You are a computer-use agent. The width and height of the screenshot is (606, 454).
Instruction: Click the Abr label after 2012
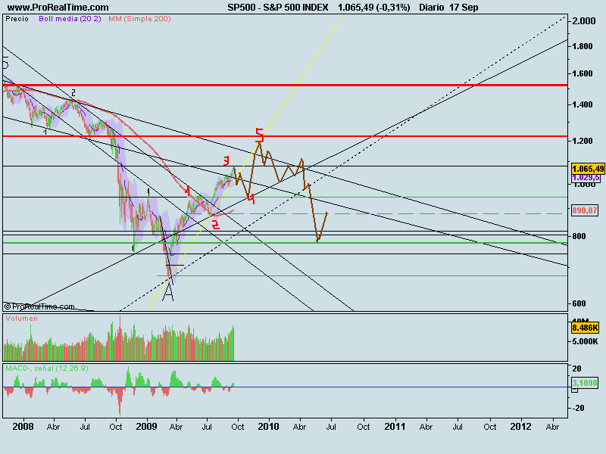click(x=553, y=427)
